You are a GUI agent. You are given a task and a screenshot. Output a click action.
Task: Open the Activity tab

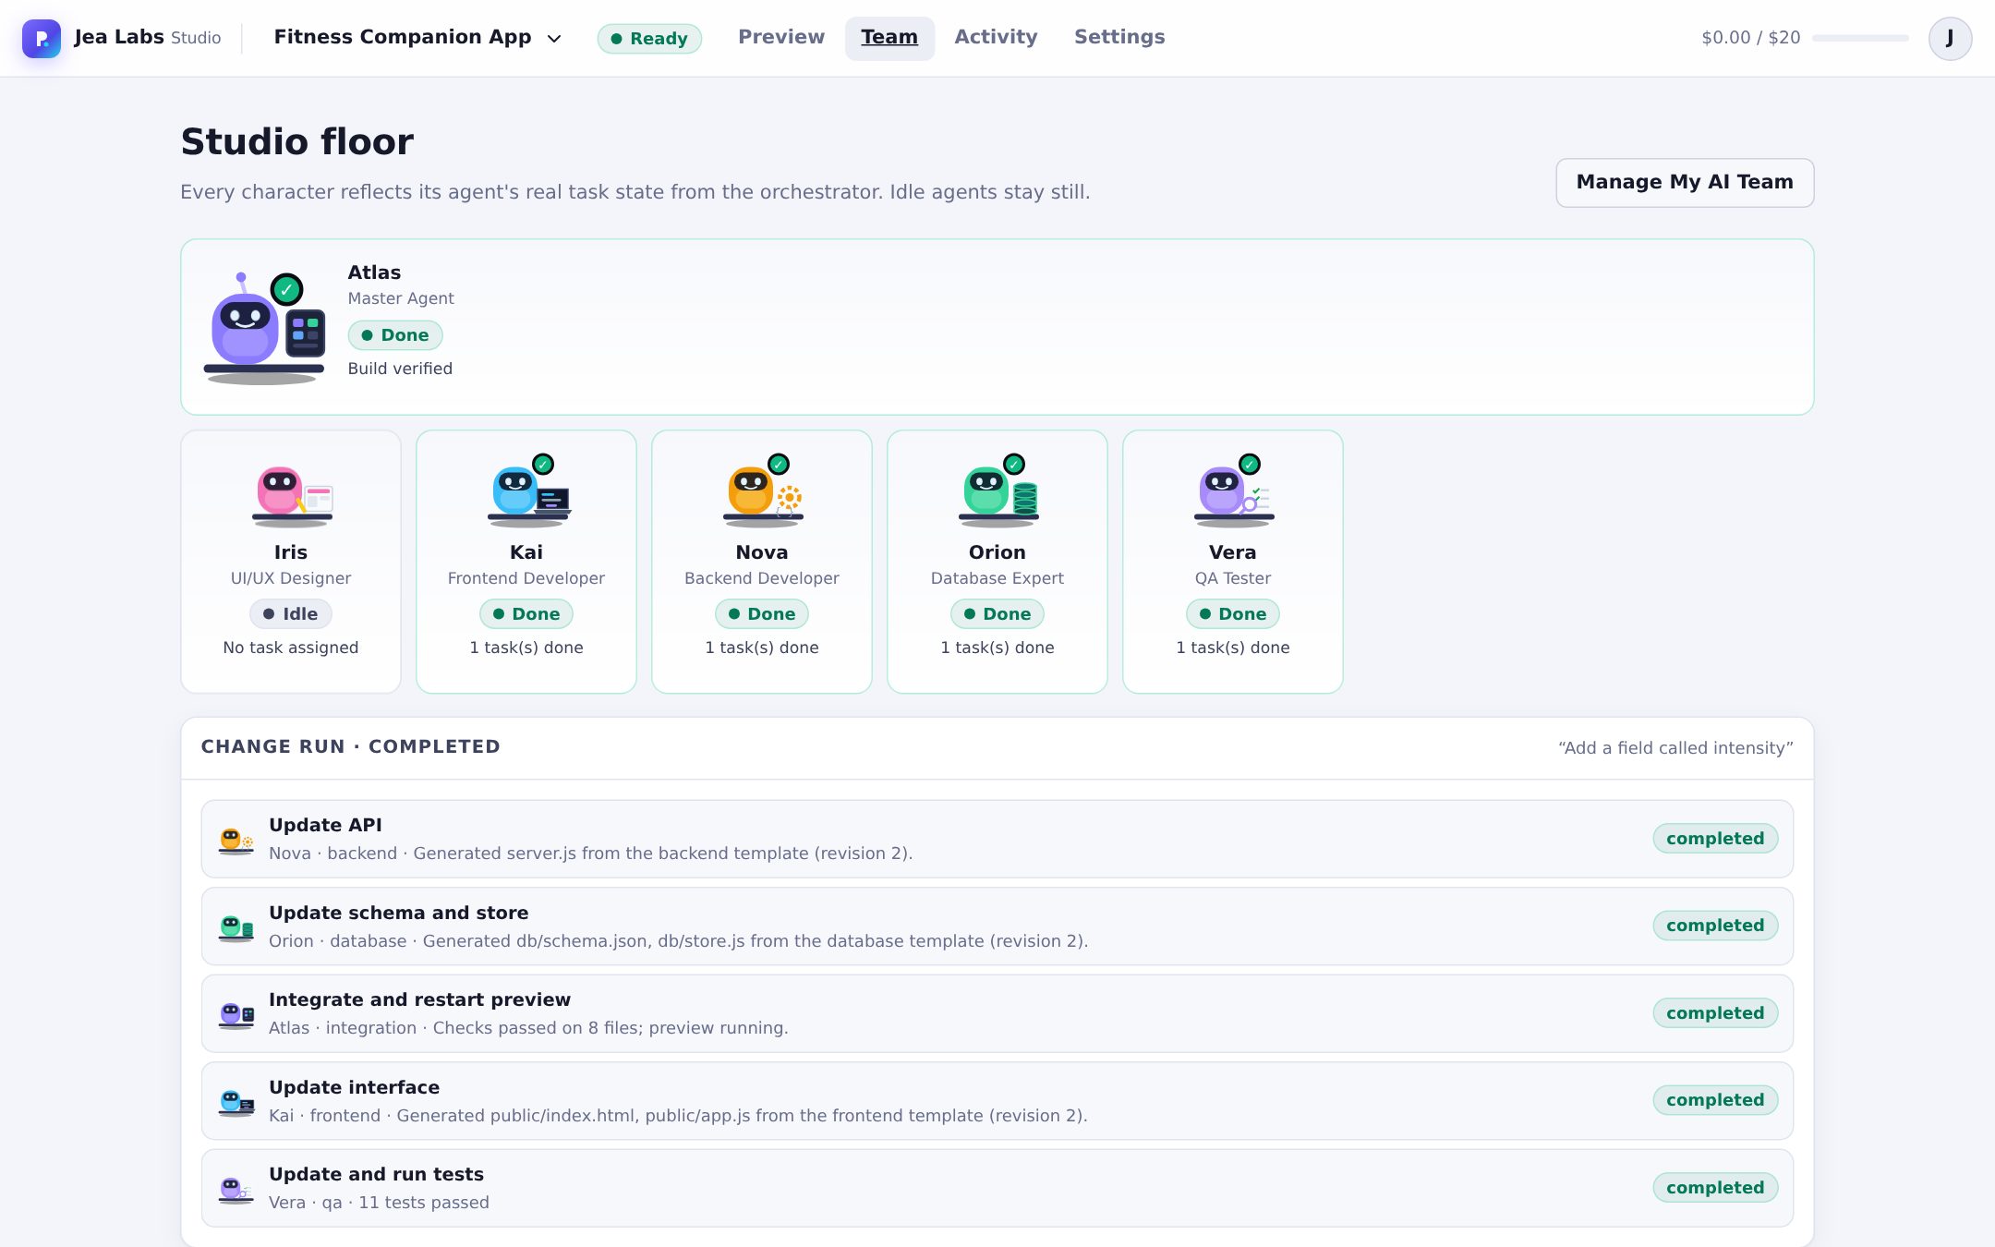(x=996, y=38)
